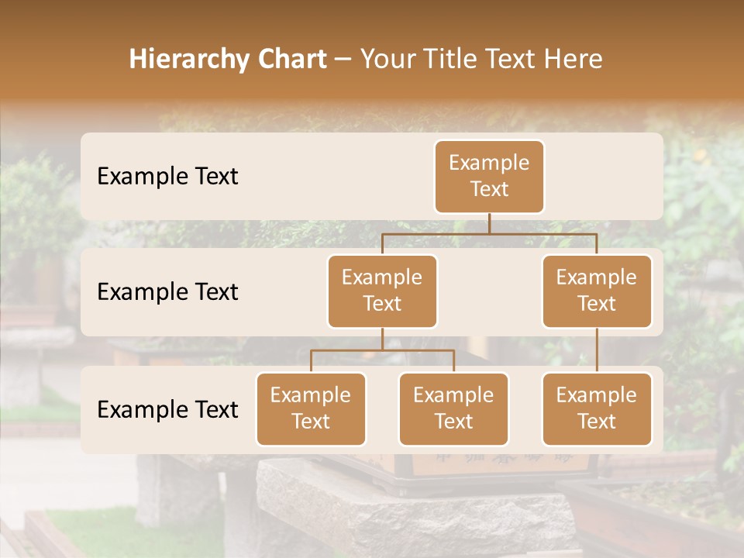The image size is (744, 558).
Task: Select the bottom-right Example Text box
Action: (x=597, y=408)
